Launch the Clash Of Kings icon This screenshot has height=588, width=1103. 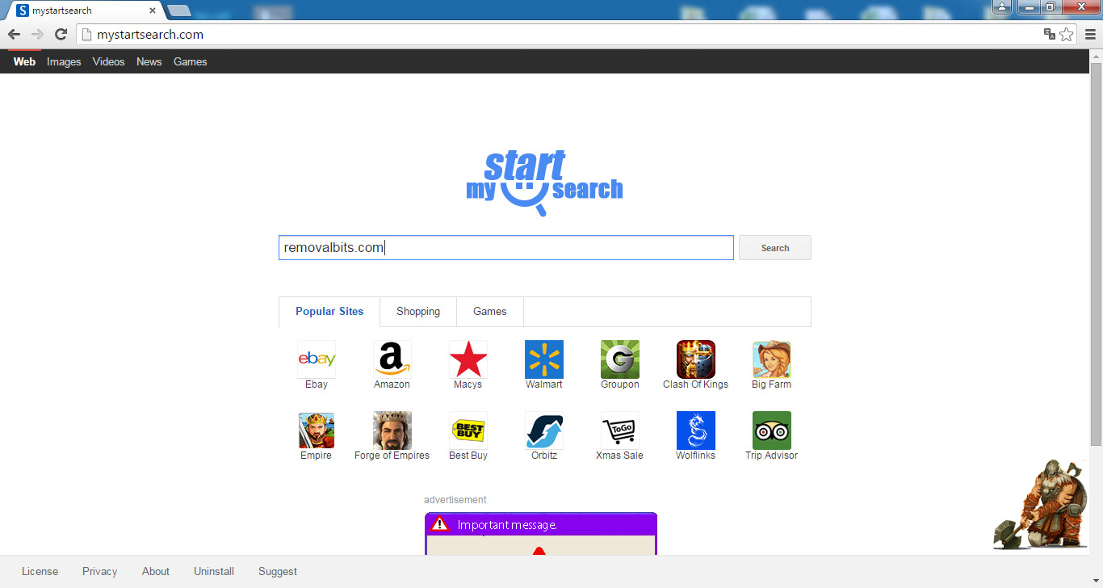pyautogui.click(x=696, y=359)
